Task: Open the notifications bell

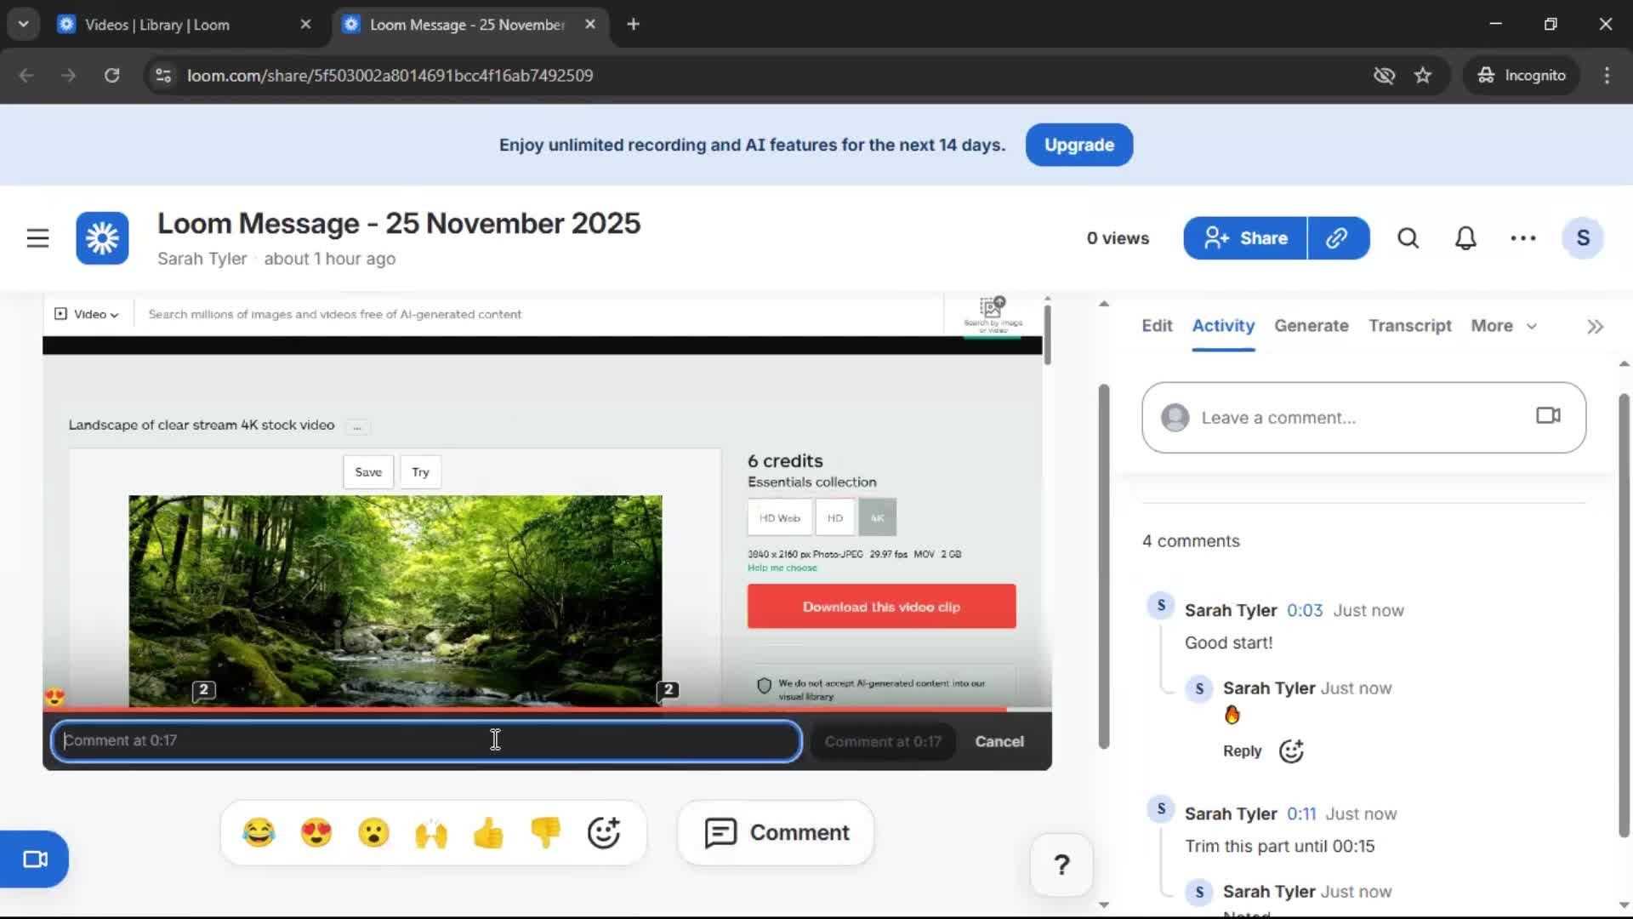Action: click(1465, 238)
